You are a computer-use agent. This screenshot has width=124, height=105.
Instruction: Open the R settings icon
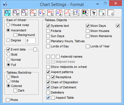pyautogui.click(x=102, y=13)
